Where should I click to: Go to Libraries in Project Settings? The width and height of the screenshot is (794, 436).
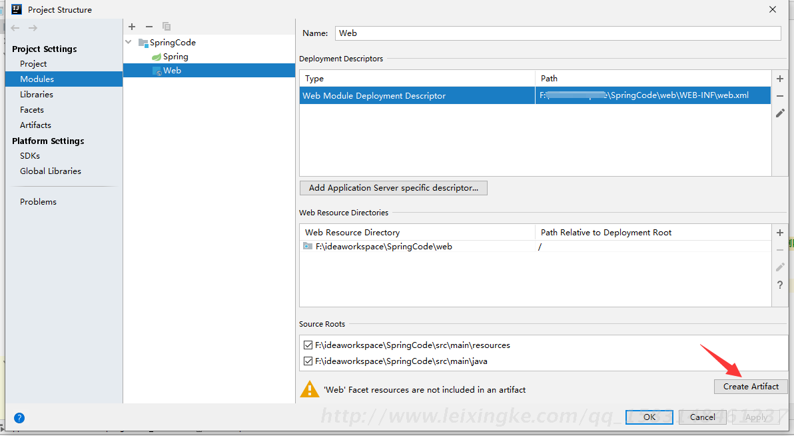tap(37, 94)
